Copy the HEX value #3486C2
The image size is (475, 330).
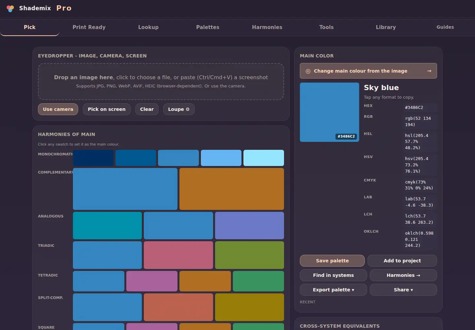[x=420, y=108]
